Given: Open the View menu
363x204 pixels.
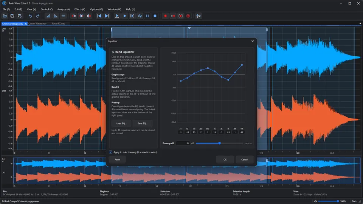Looking at the screenshot, I should pyautogui.click(x=31, y=9).
